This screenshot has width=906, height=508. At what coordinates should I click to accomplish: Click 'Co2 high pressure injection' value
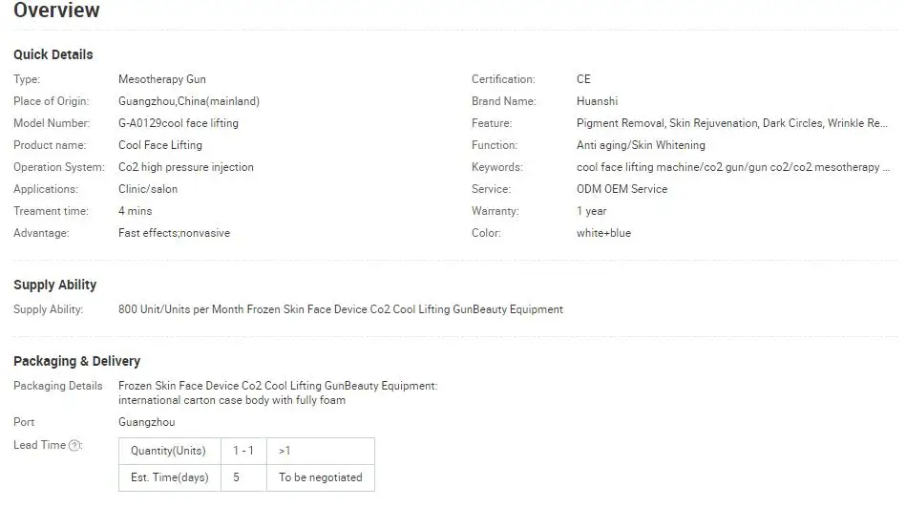pos(186,167)
